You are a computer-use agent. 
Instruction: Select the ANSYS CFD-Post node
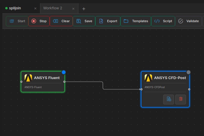coord(165,89)
